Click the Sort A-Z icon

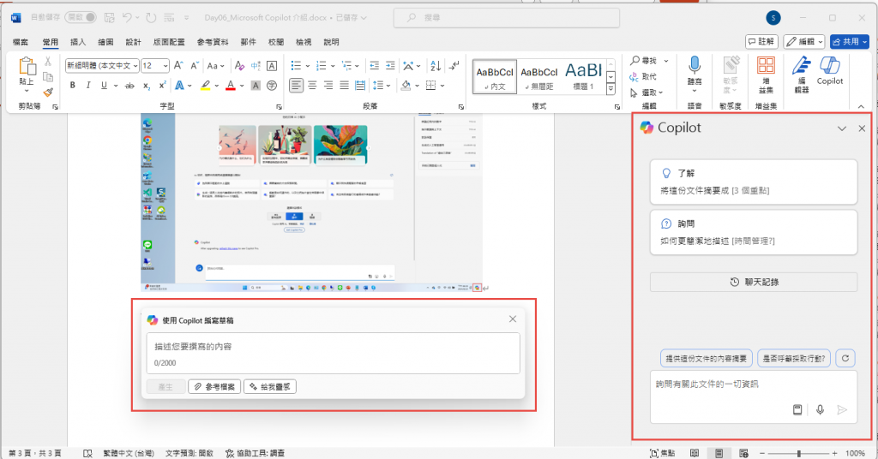coord(436,66)
